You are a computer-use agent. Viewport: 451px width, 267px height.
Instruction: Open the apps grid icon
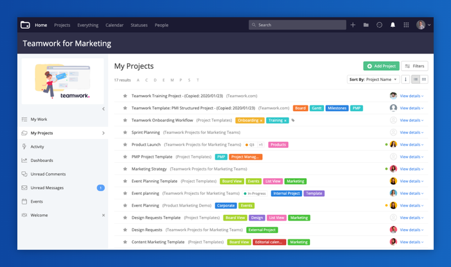click(x=406, y=25)
